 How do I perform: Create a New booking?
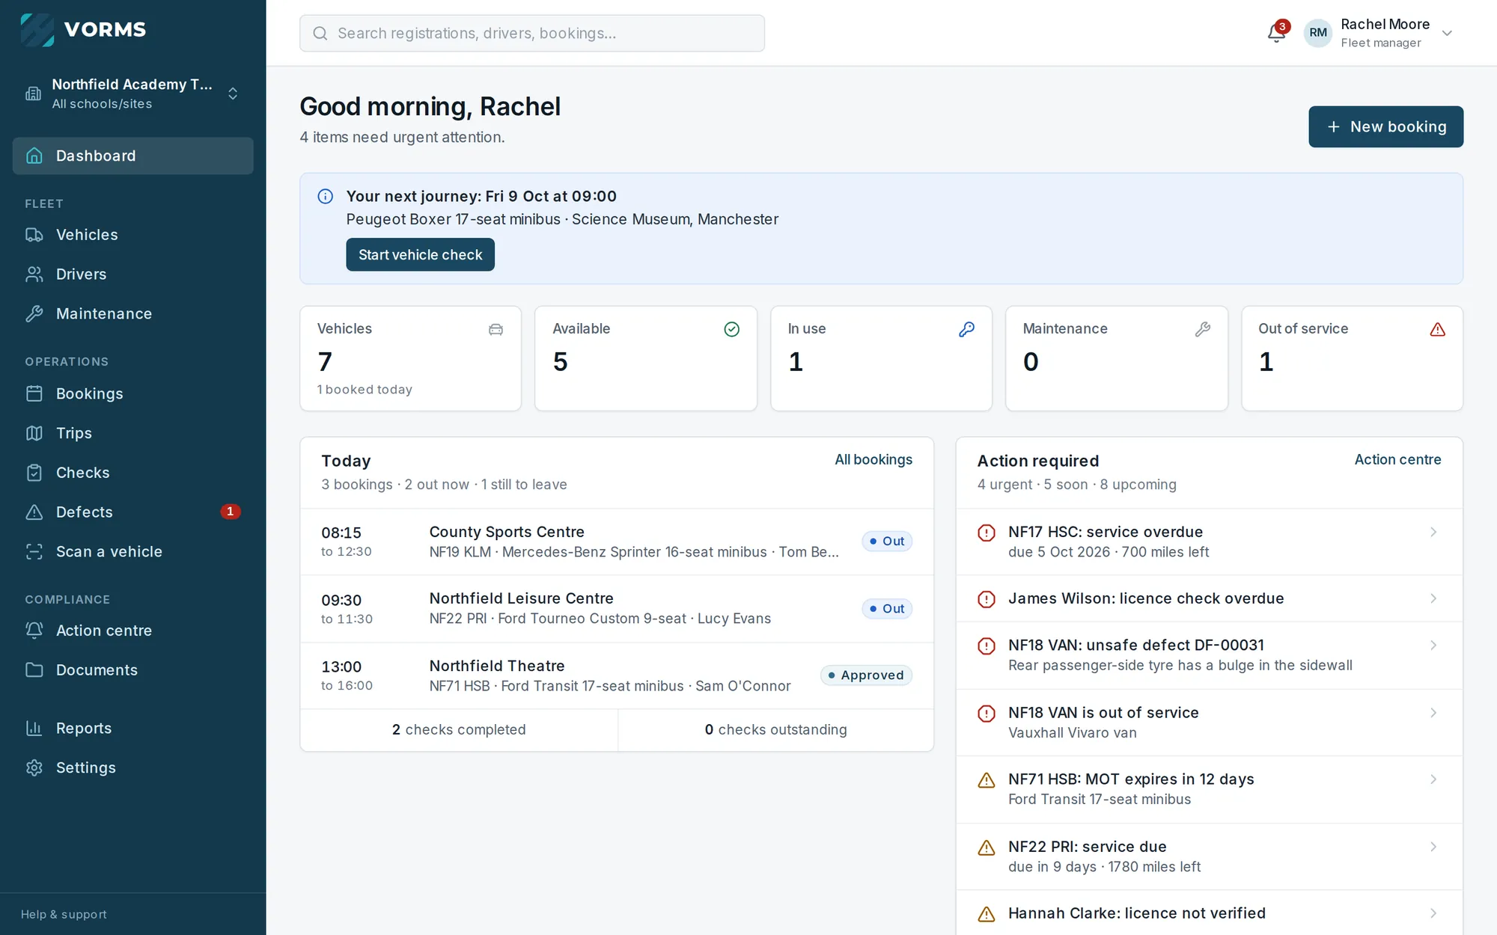1385,126
